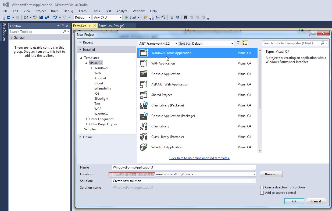
Task: Click inside the project Name field
Action: [x=184, y=167]
